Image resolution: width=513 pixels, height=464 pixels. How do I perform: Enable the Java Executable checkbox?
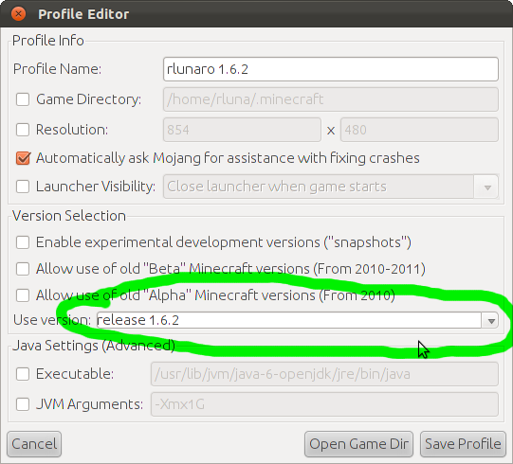23,374
